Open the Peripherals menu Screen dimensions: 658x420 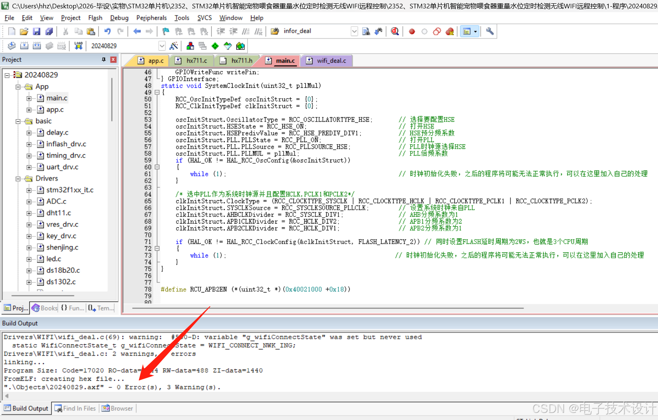(x=151, y=18)
